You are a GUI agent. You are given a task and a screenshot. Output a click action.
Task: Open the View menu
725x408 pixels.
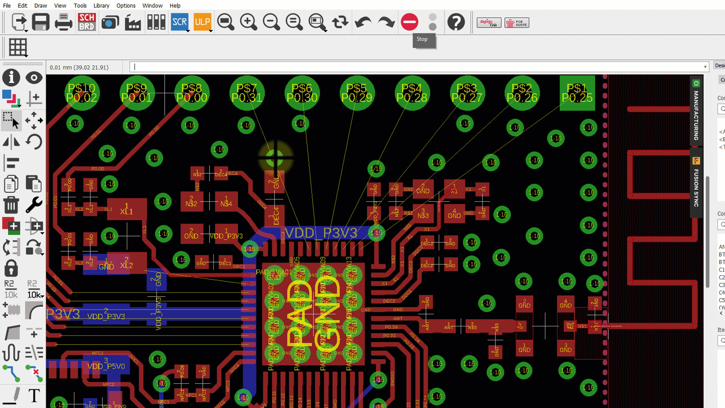coord(60,6)
